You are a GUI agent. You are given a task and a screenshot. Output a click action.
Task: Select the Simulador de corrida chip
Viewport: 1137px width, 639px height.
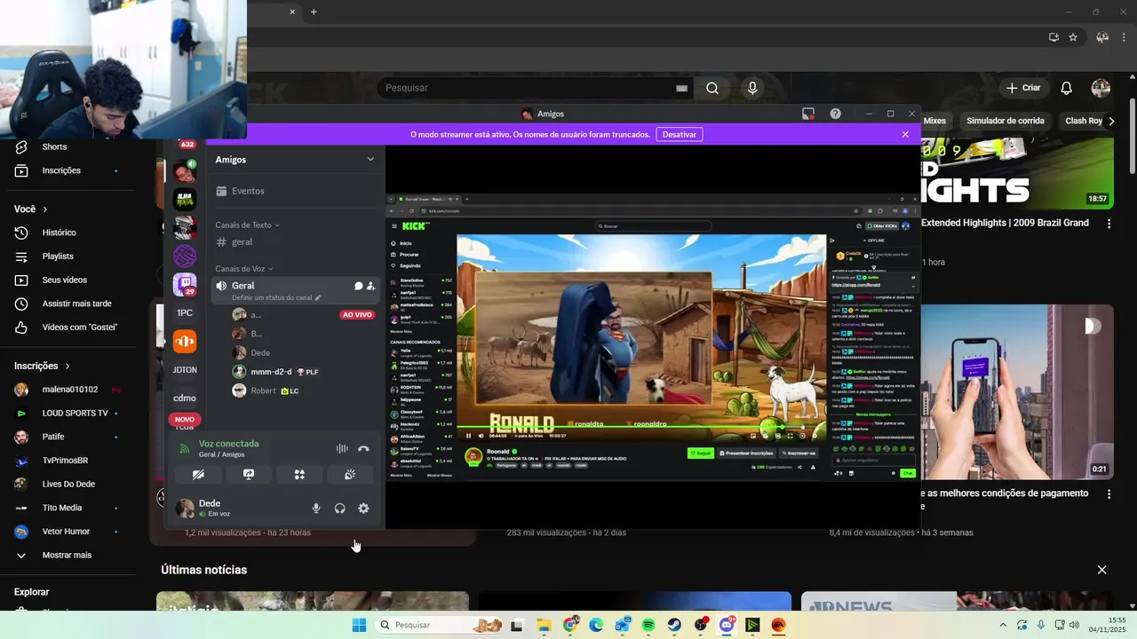(x=1006, y=121)
